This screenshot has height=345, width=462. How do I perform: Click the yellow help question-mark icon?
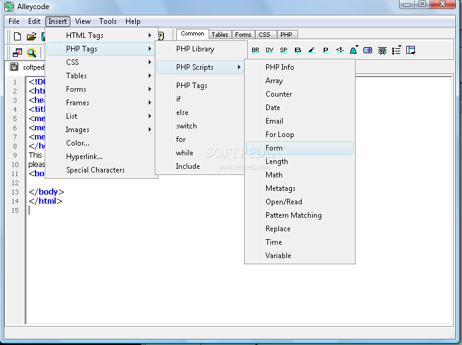pos(160,36)
